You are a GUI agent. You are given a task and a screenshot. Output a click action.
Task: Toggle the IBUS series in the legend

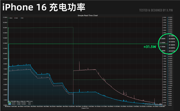16,18
